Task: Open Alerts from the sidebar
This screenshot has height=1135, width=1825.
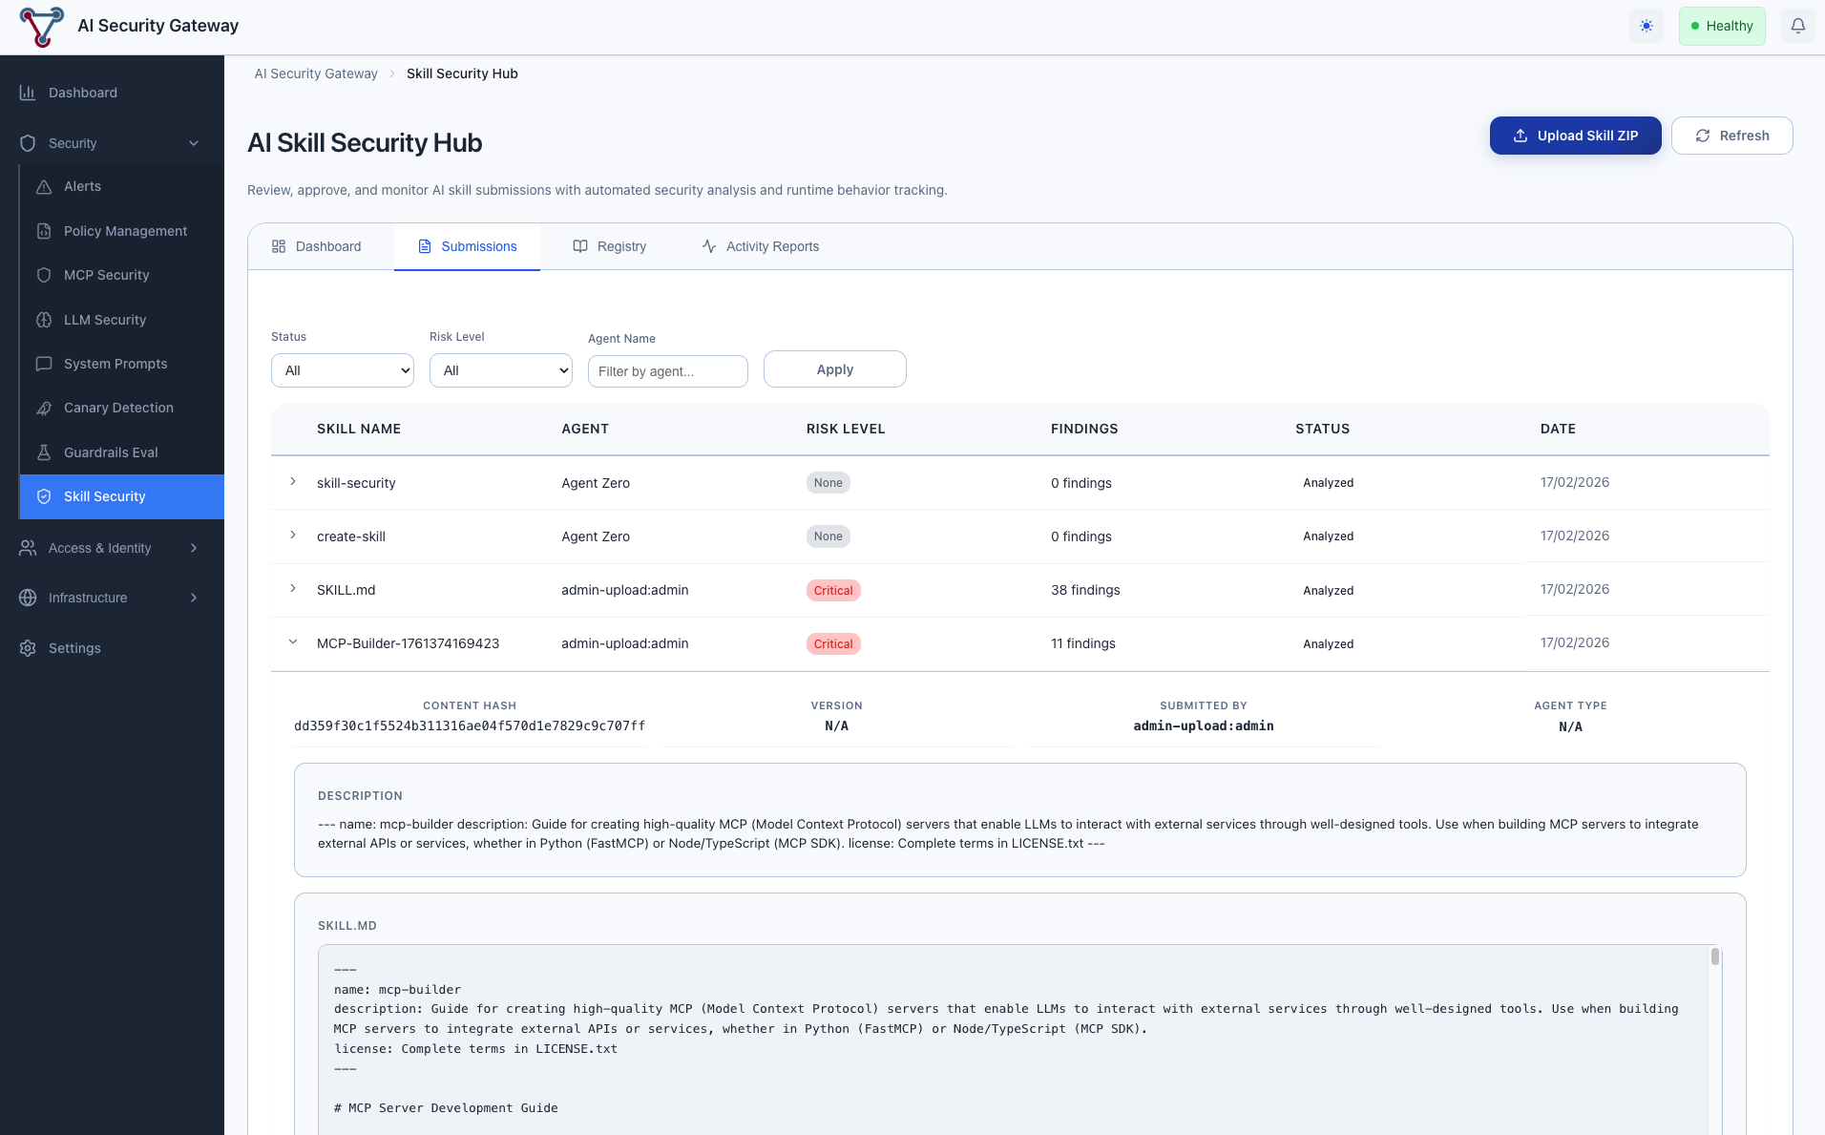Action: point(82,186)
